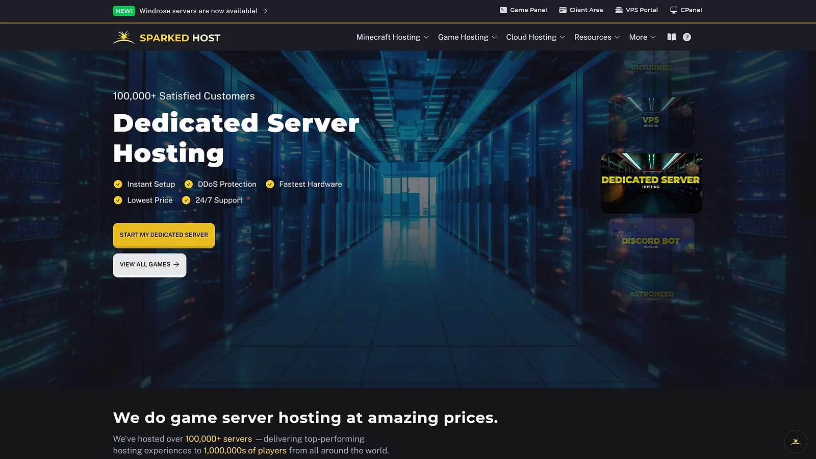Expand the Resources chevron
The image size is (816, 459).
[x=617, y=37]
